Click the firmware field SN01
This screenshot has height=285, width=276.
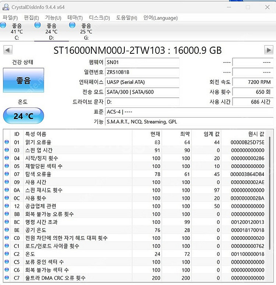(142, 62)
